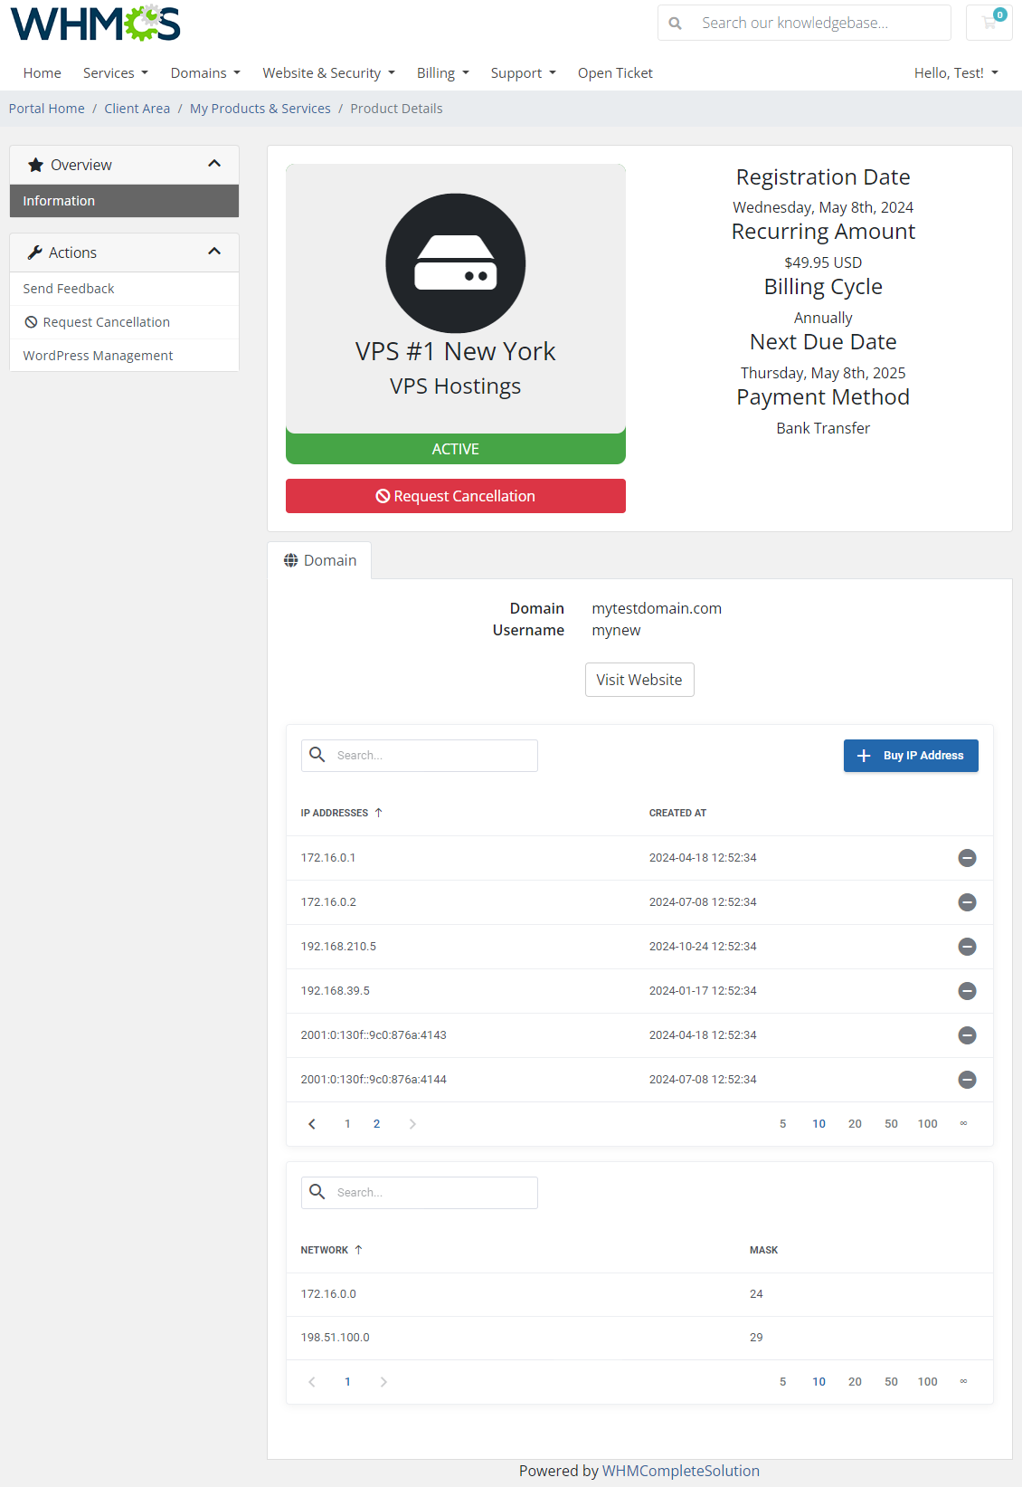Open the Billing dropdown menu

click(442, 73)
